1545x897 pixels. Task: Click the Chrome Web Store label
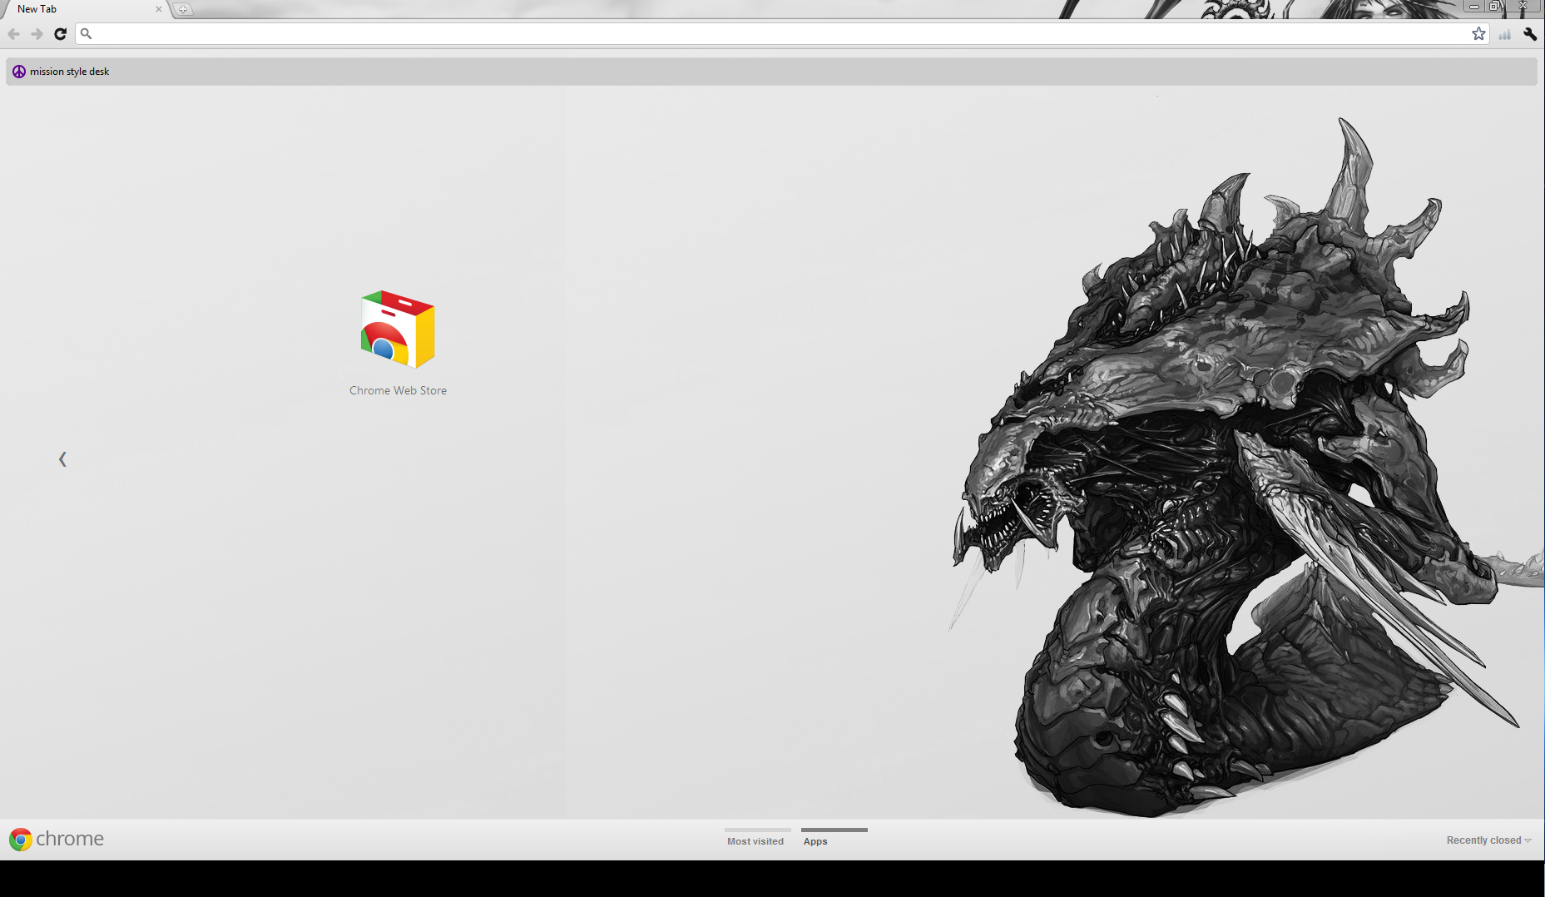tap(398, 390)
